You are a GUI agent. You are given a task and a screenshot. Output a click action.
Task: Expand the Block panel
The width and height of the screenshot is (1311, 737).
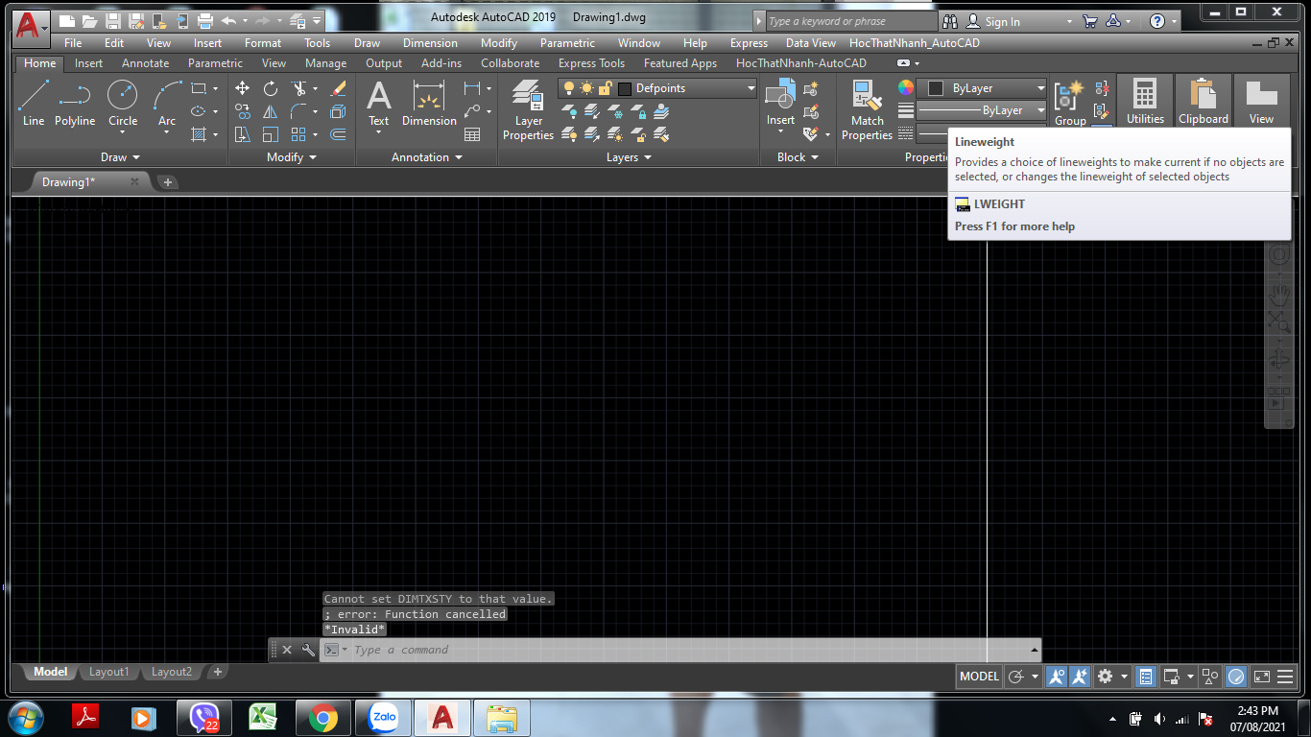coord(799,157)
